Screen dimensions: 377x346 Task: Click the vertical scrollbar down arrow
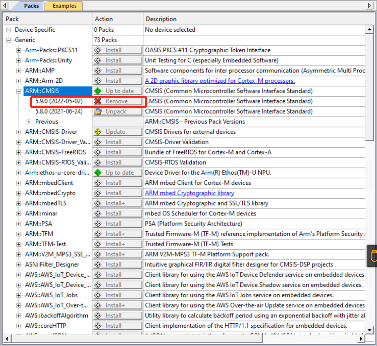coord(369,330)
